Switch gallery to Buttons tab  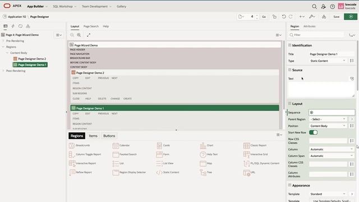pyautogui.click(x=109, y=136)
